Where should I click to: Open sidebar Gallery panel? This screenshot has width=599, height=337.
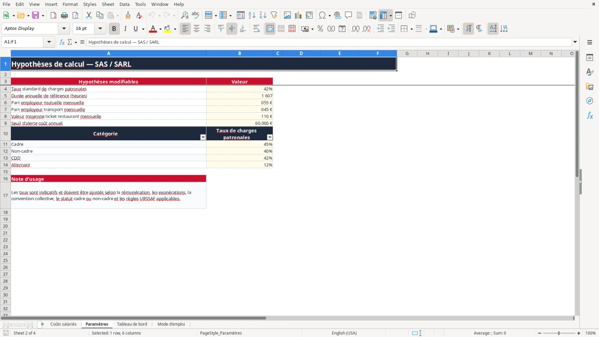point(590,87)
